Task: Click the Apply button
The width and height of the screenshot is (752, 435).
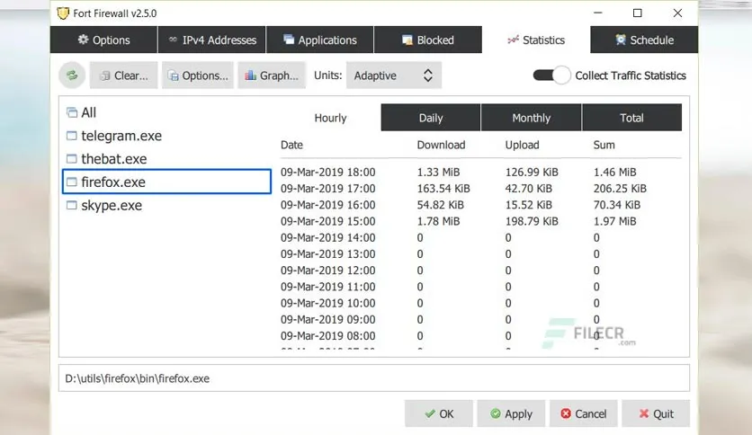Action: tap(511, 413)
